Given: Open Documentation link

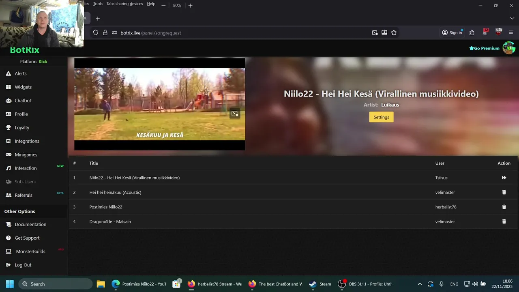Looking at the screenshot, I should tap(30, 224).
